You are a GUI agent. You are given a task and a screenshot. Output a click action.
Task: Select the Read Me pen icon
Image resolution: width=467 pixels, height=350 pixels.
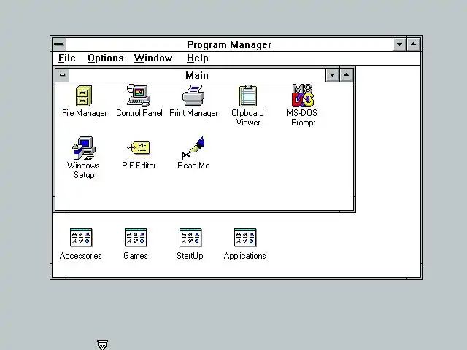[193, 148]
